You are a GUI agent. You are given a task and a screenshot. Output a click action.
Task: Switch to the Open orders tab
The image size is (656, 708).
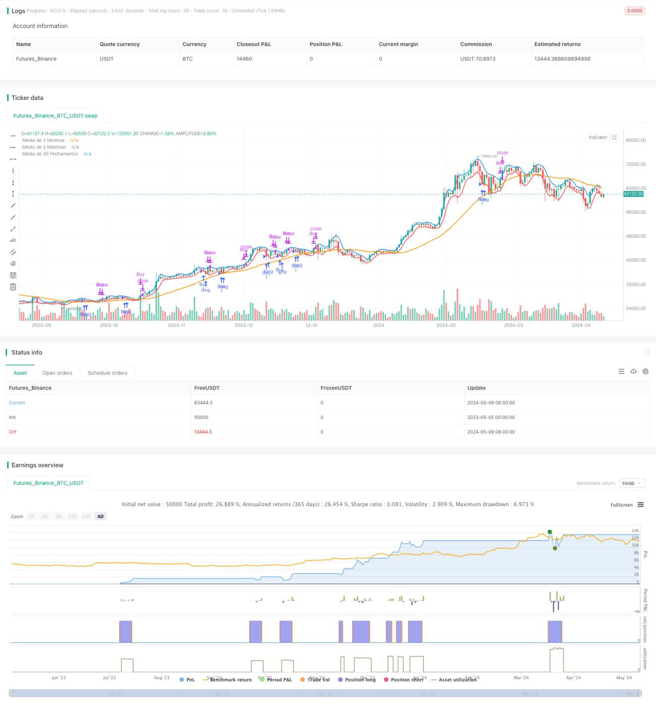point(57,373)
